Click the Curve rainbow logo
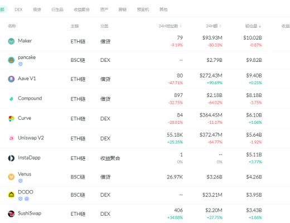This screenshot has width=290, height=223. [11, 119]
